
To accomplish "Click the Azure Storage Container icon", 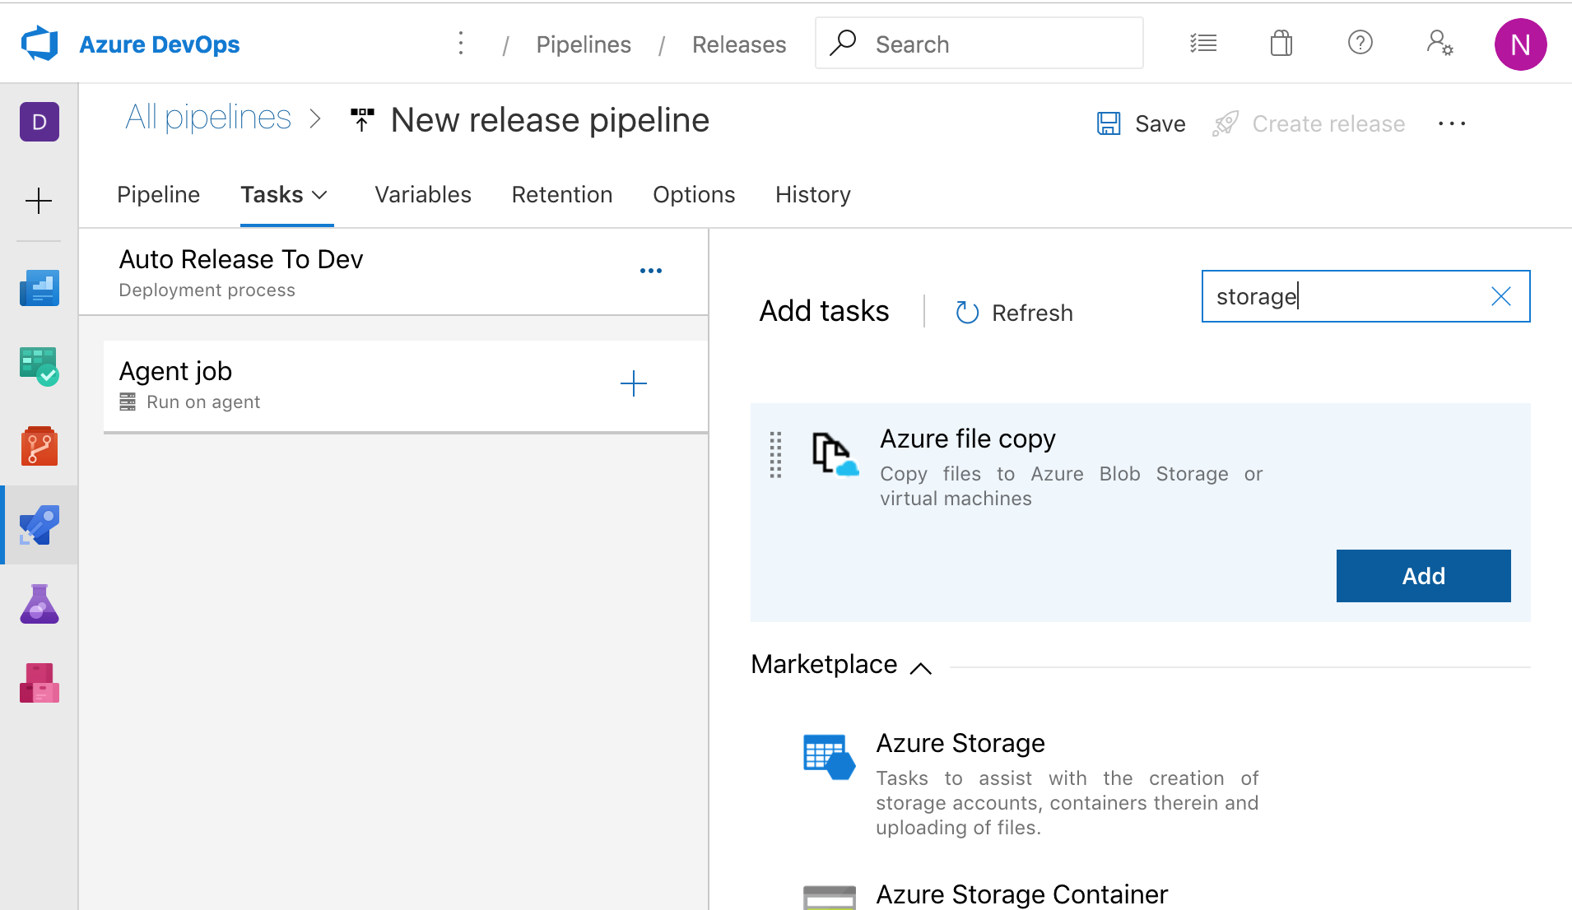I will tap(829, 897).
